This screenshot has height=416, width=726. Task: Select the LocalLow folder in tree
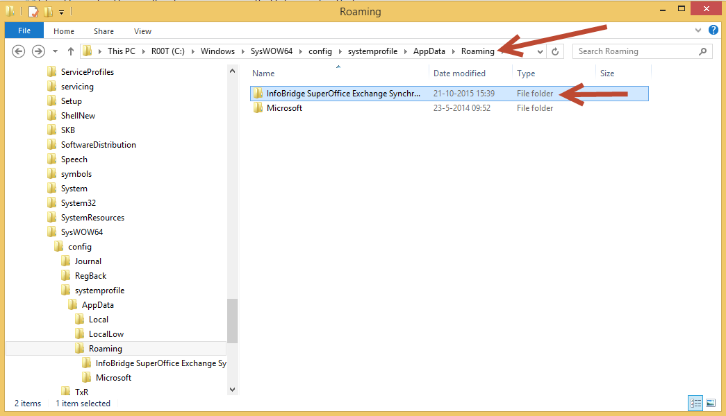coord(106,334)
